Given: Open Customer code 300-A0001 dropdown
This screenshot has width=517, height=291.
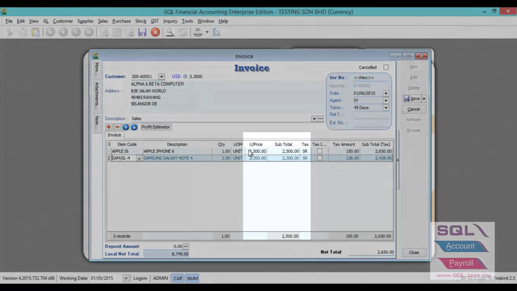Looking at the screenshot, I should (161, 76).
